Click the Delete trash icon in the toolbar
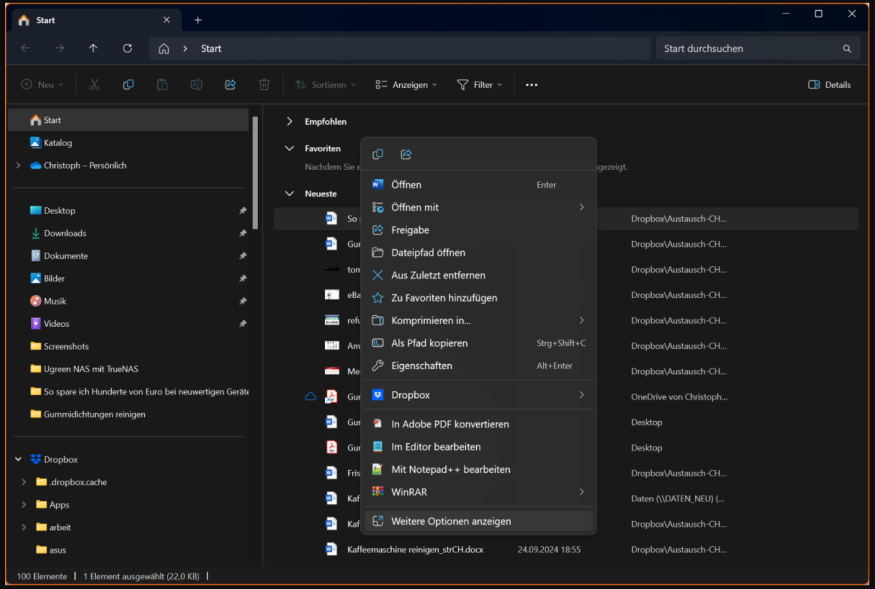The height and width of the screenshot is (589, 875). (264, 84)
